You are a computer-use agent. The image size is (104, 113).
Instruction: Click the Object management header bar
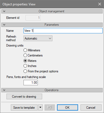[52, 11]
